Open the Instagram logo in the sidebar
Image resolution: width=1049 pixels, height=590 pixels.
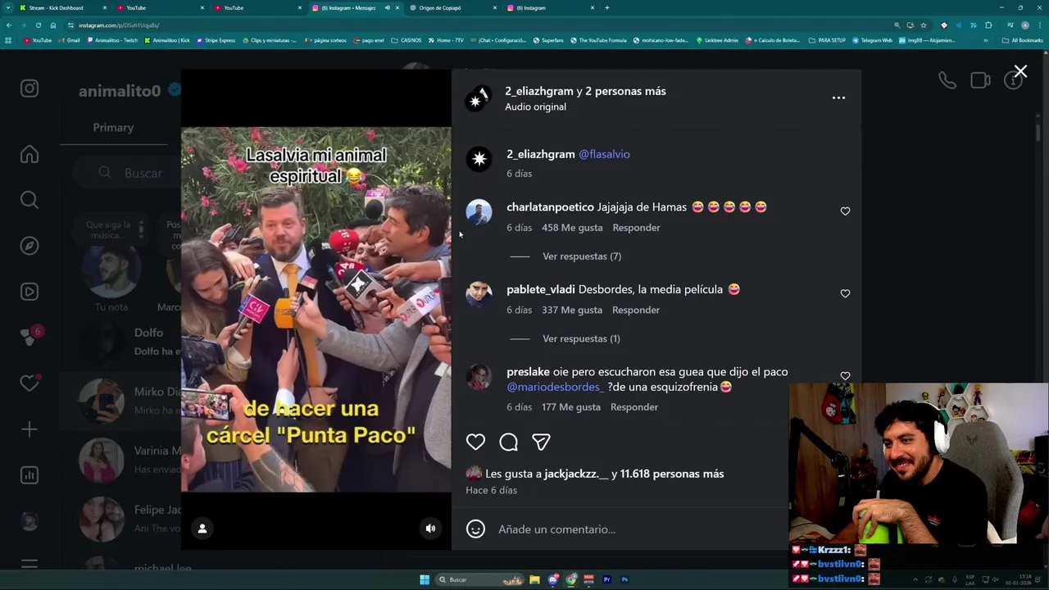[x=30, y=88]
